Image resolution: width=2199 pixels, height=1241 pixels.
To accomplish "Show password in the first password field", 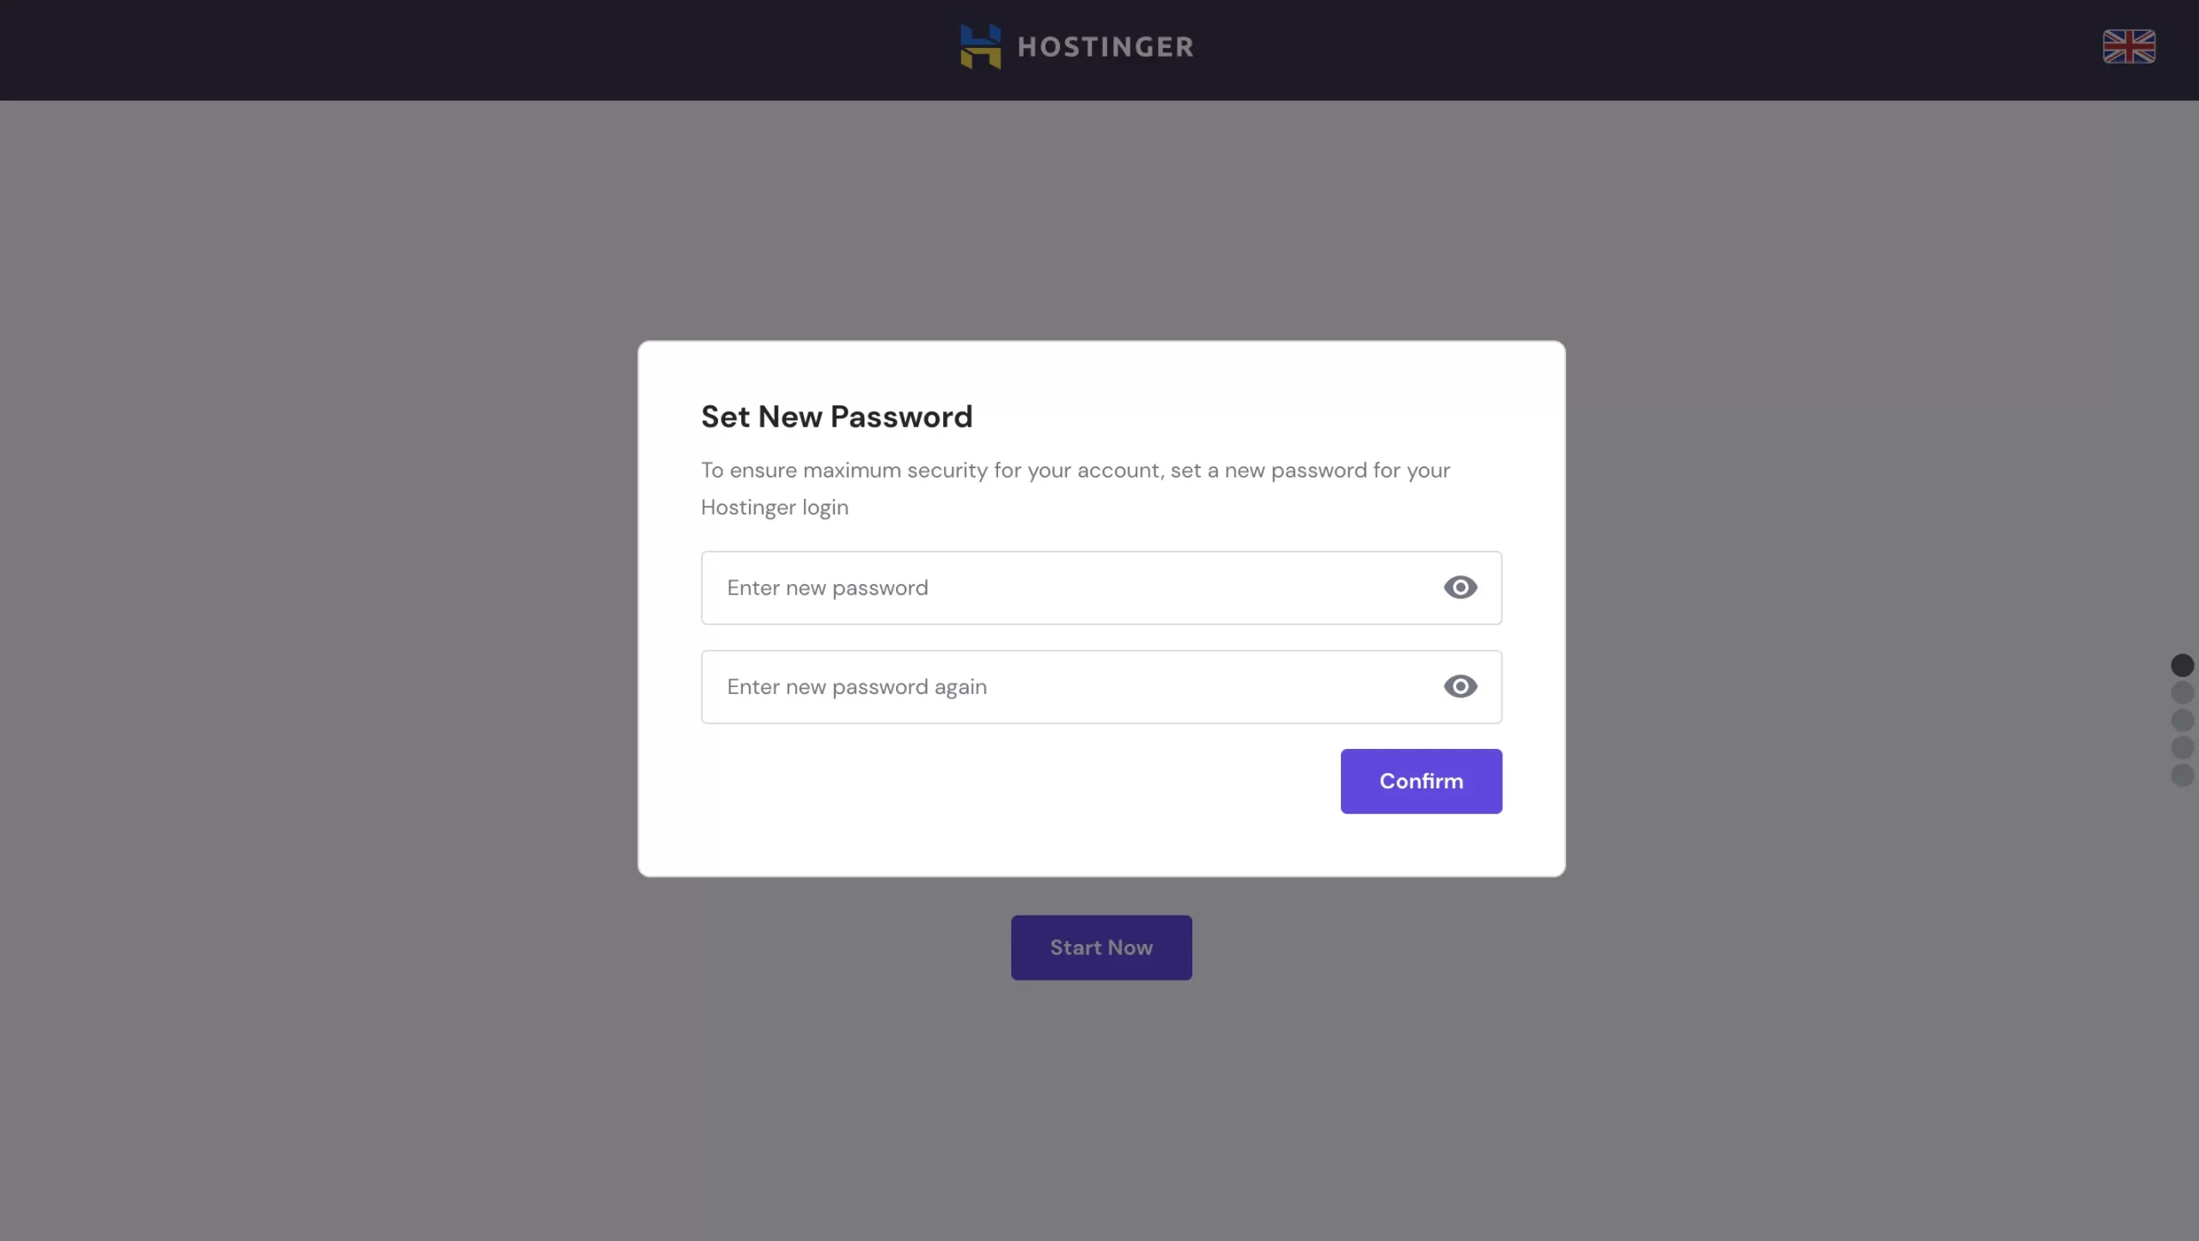I will click(1460, 587).
